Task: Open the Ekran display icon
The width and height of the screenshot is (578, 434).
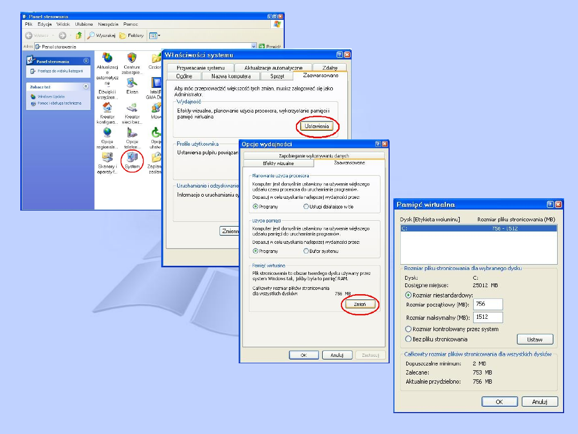Action: (132, 83)
